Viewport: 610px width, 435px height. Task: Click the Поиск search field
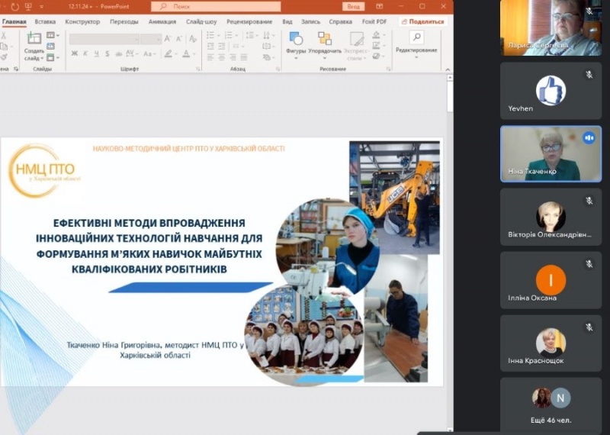coord(216,6)
